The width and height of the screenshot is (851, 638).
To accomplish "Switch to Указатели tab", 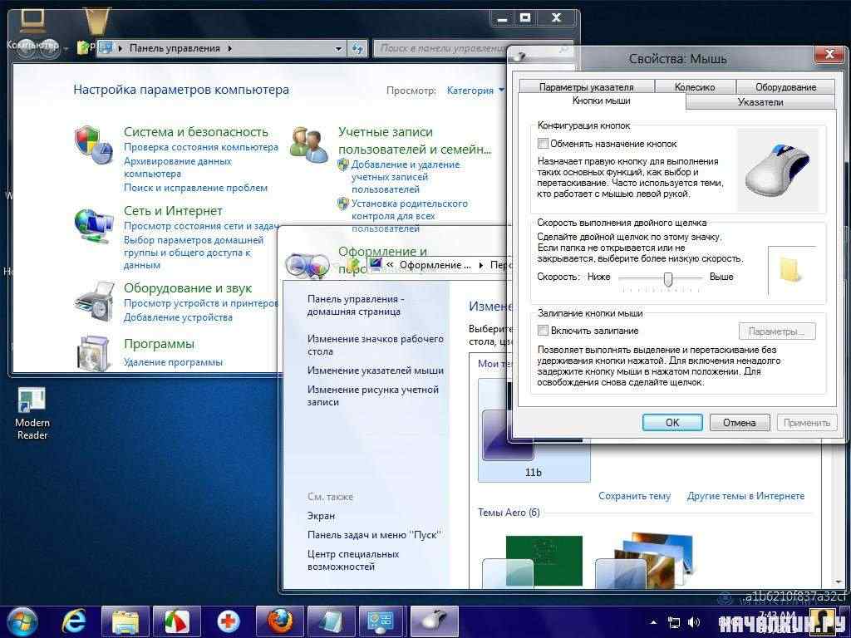I will (x=760, y=102).
